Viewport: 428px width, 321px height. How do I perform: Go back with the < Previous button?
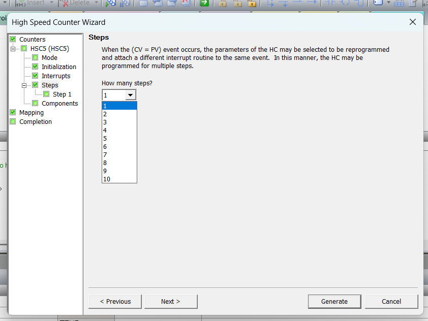tap(115, 302)
